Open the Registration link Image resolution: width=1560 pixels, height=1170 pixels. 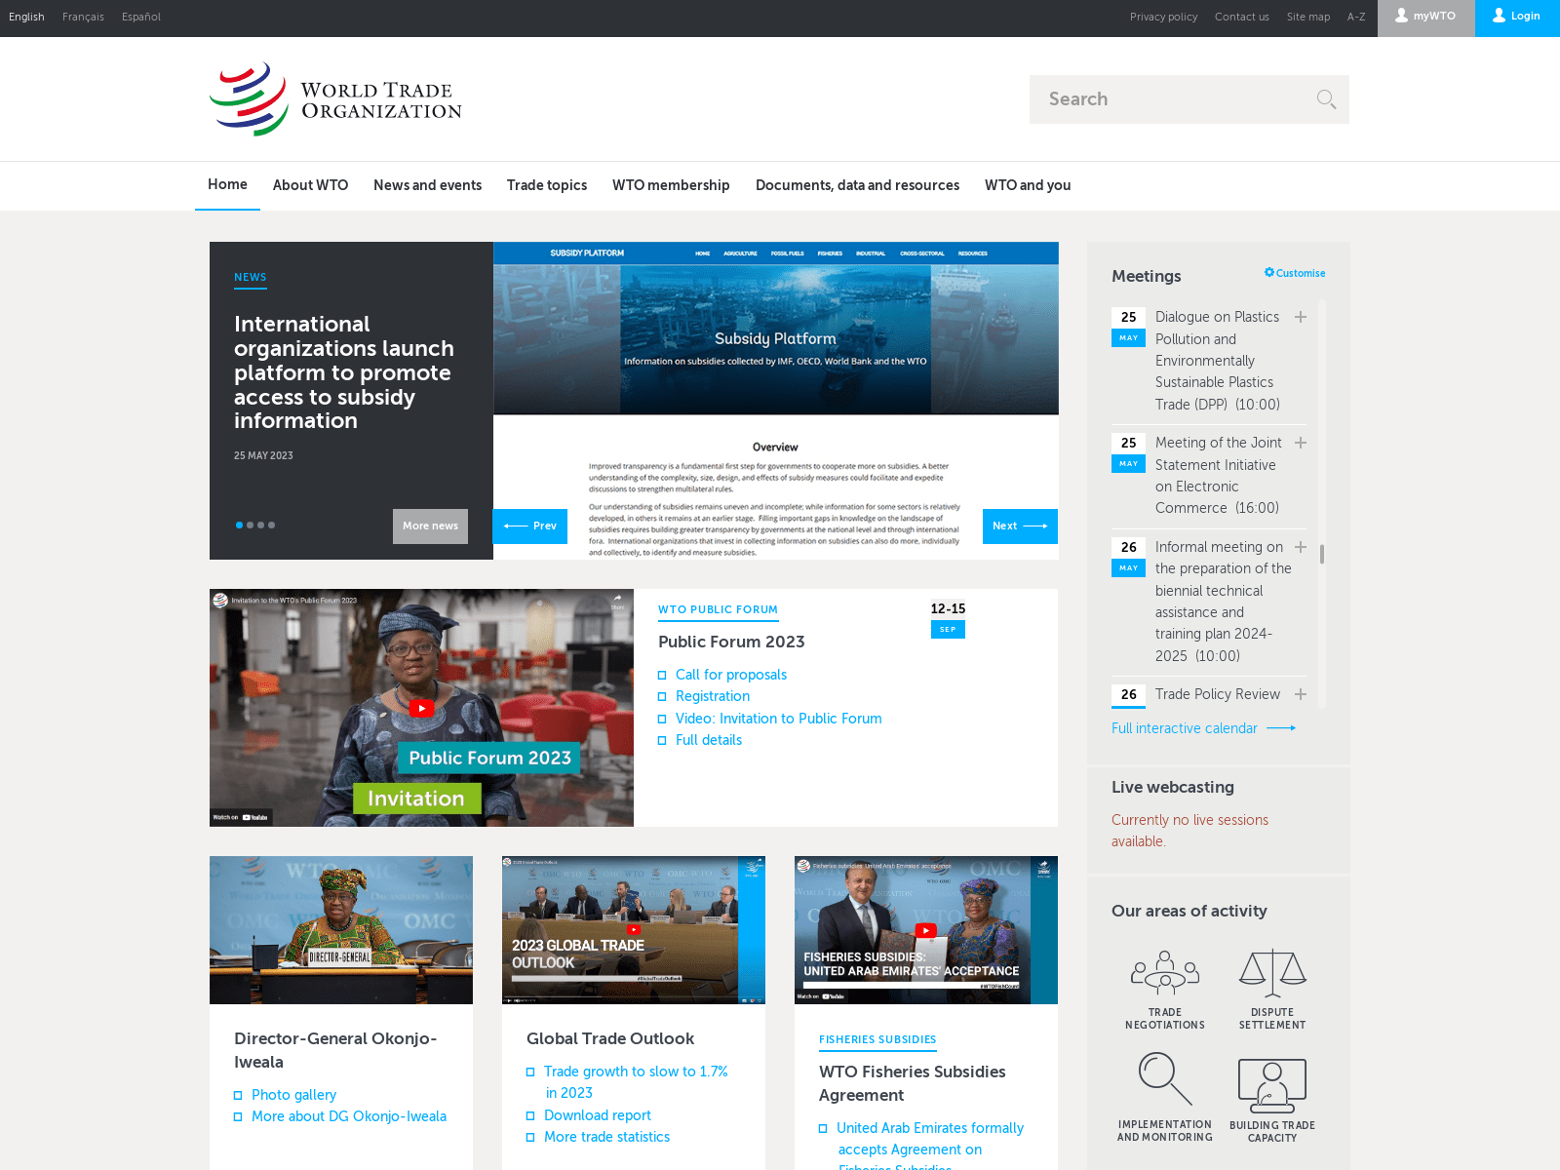coord(713,696)
